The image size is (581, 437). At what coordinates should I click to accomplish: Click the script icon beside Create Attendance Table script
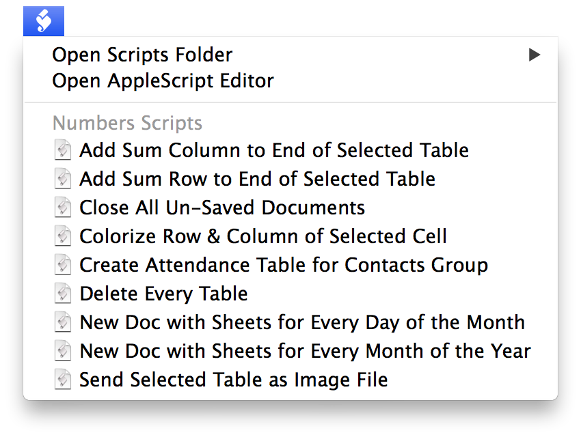63,265
